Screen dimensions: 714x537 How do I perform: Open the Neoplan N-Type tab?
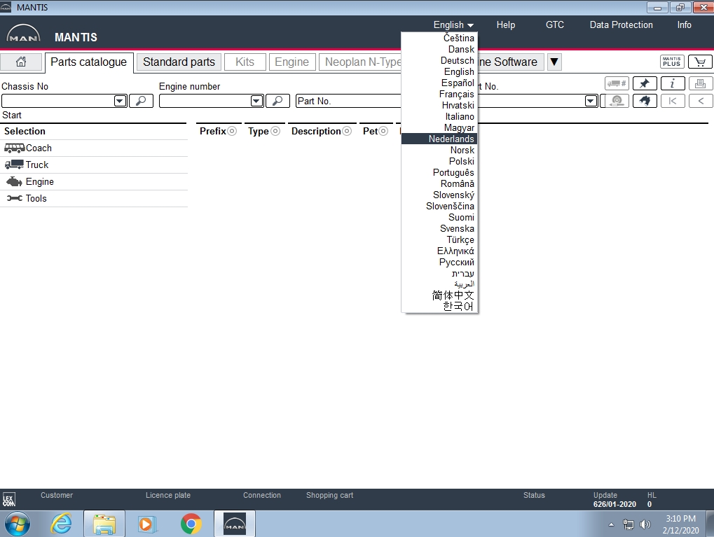pyautogui.click(x=360, y=62)
